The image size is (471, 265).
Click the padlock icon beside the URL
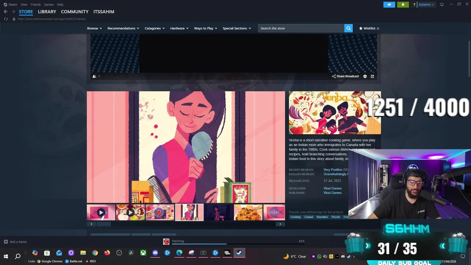pyautogui.click(x=14, y=19)
